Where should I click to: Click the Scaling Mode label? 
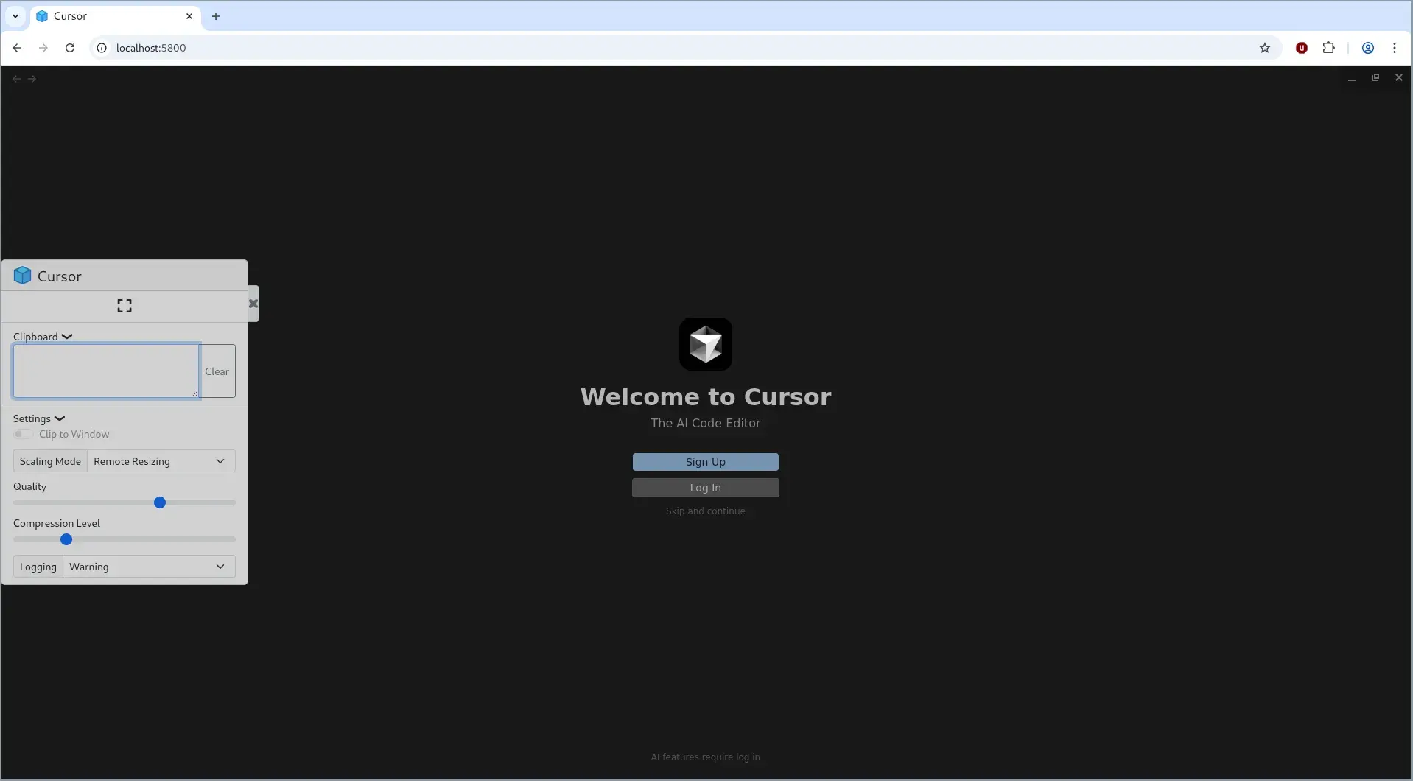point(50,461)
